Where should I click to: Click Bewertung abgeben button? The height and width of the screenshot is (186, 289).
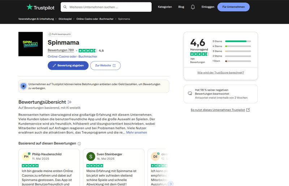[68, 65]
